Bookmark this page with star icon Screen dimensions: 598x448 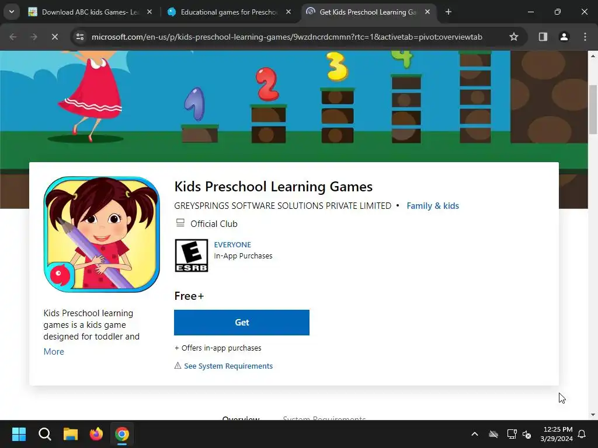click(x=514, y=37)
